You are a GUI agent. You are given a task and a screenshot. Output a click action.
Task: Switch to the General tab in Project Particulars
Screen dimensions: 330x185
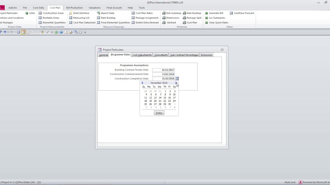(104, 55)
